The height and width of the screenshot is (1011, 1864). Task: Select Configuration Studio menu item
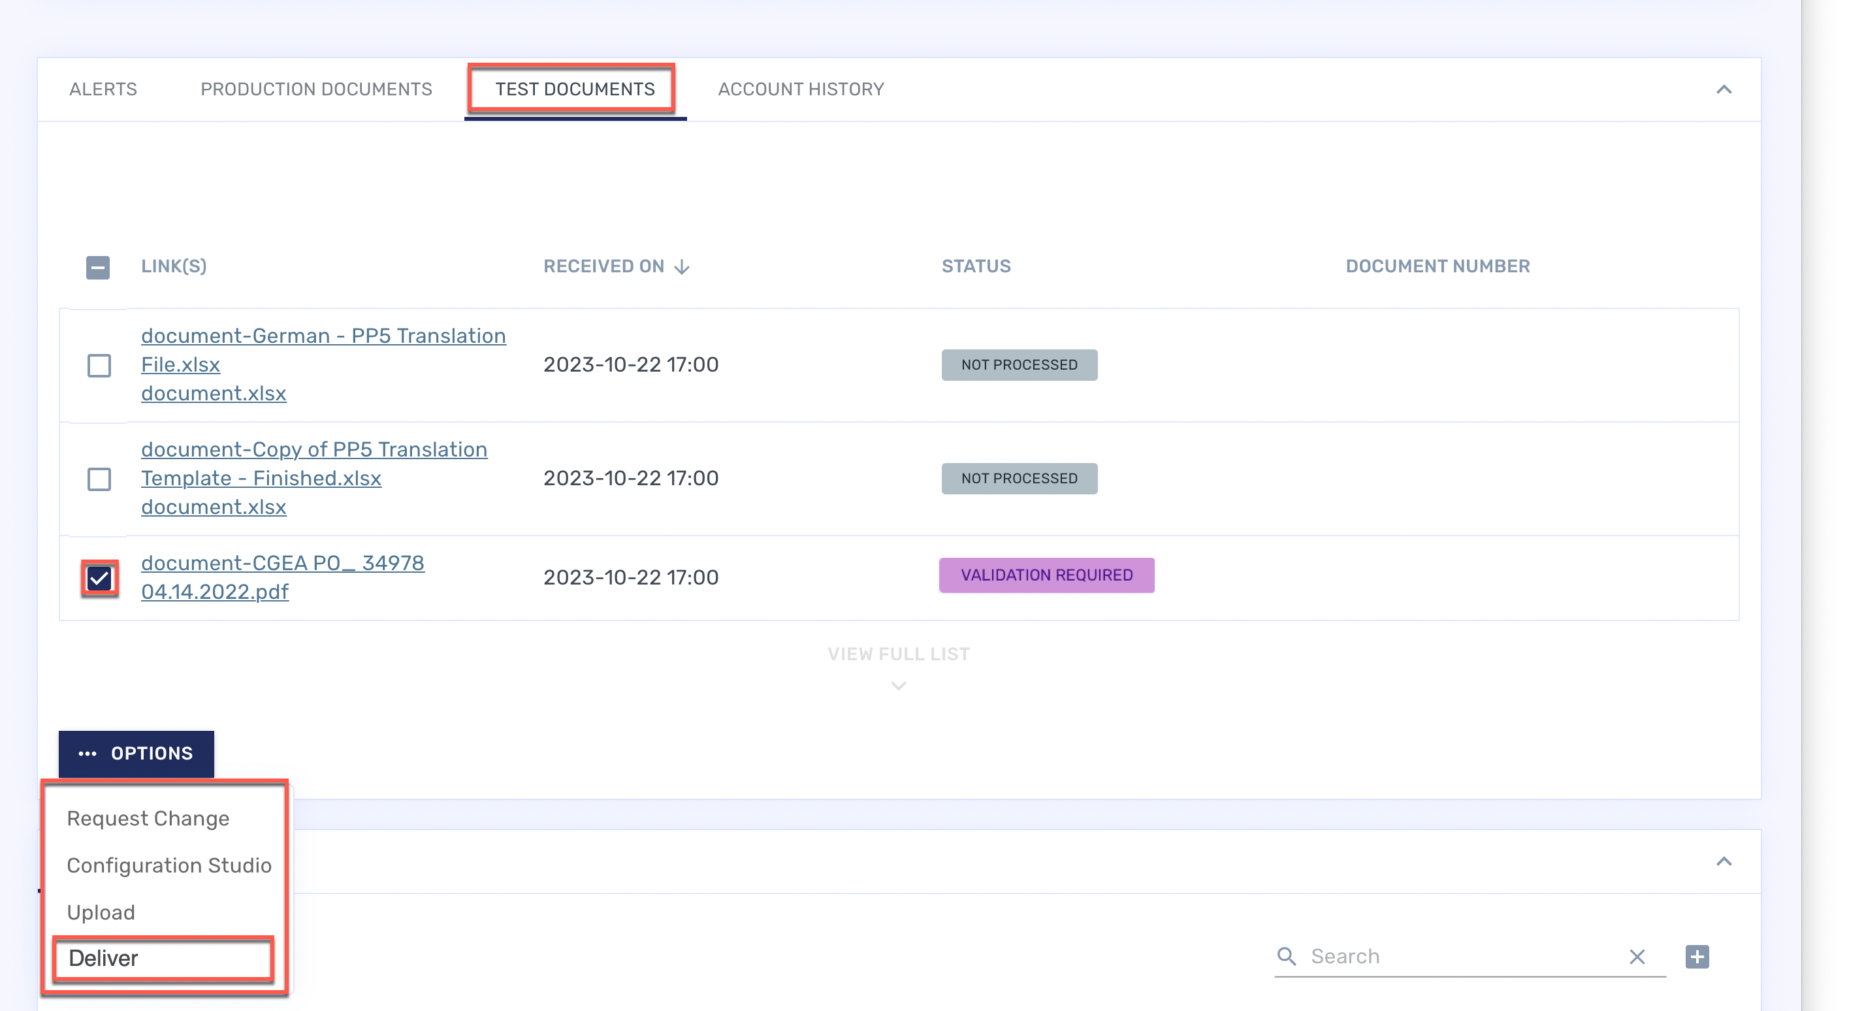tap(169, 865)
